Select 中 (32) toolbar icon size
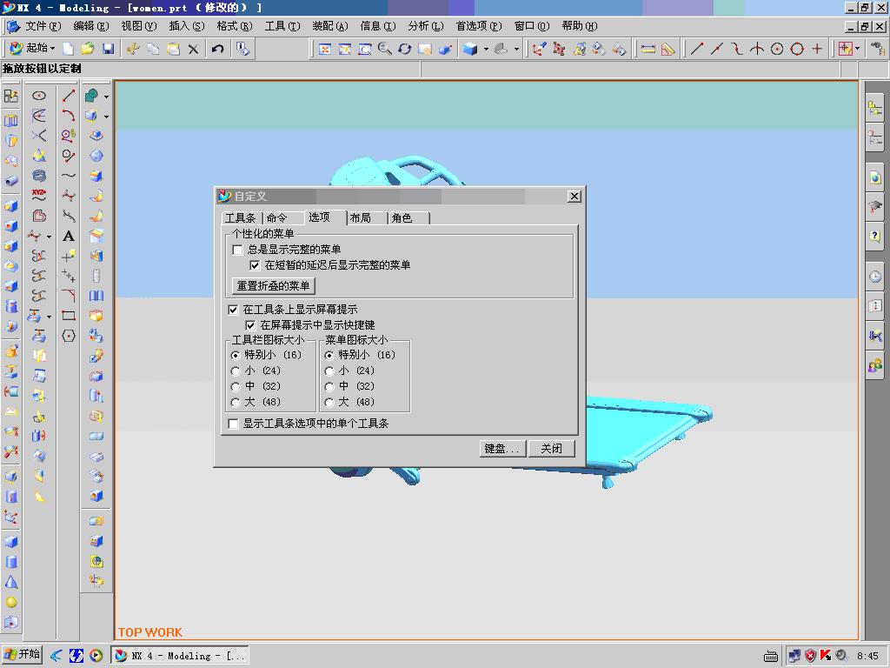Image resolution: width=890 pixels, height=668 pixels. point(236,386)
